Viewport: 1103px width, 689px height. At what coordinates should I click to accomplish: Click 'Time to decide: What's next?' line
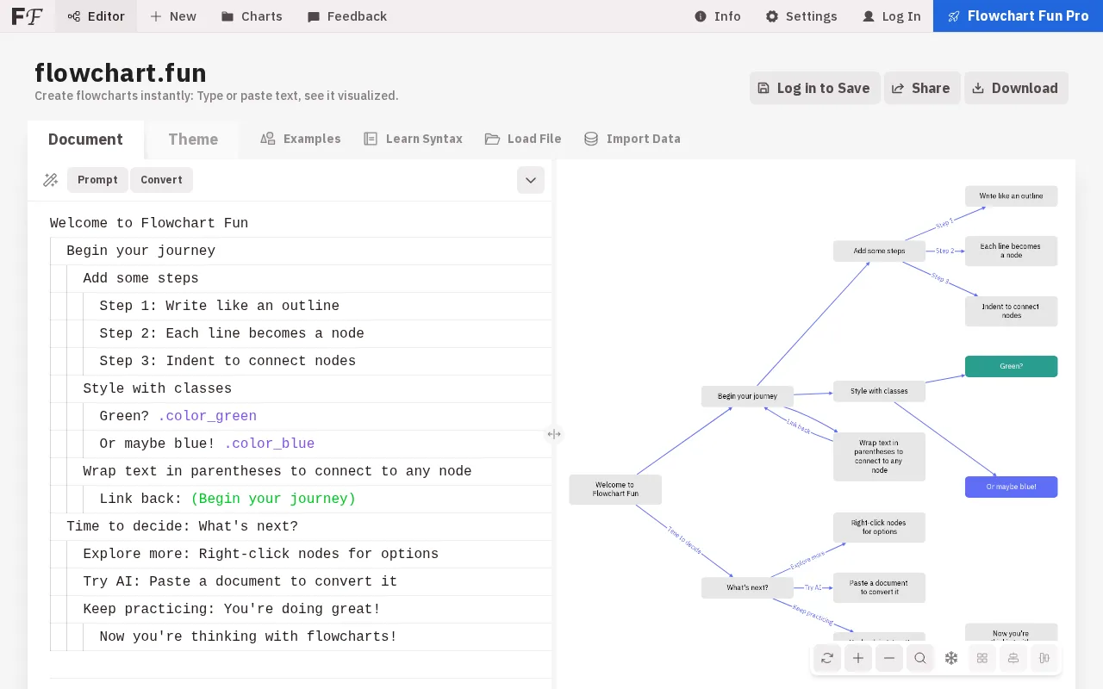click(x=182, y=526)
